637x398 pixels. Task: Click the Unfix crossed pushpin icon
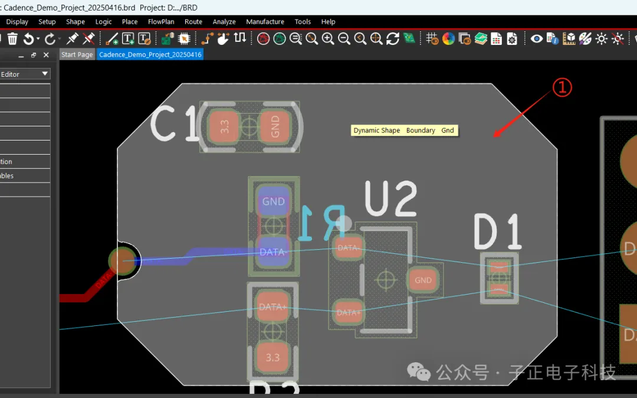88,38
